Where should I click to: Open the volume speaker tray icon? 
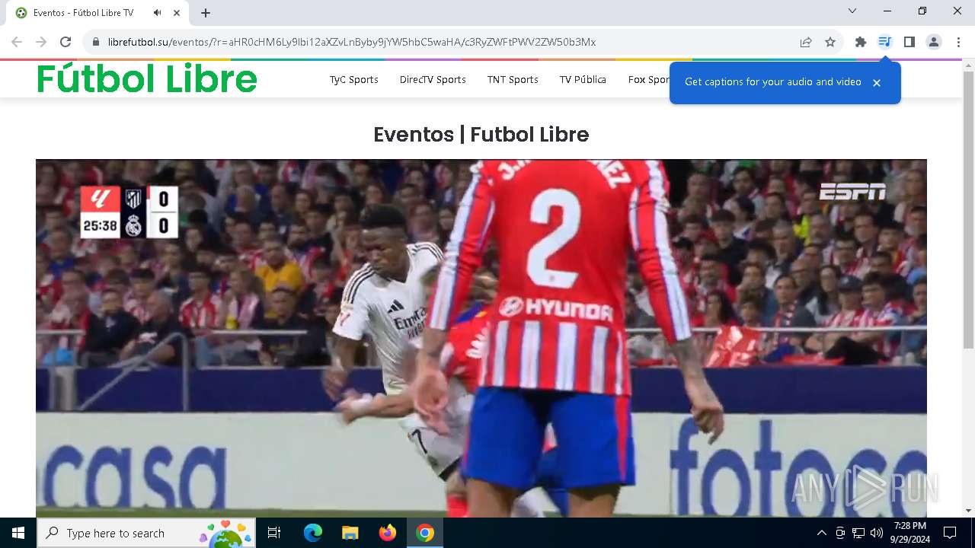tap(877, 533)
